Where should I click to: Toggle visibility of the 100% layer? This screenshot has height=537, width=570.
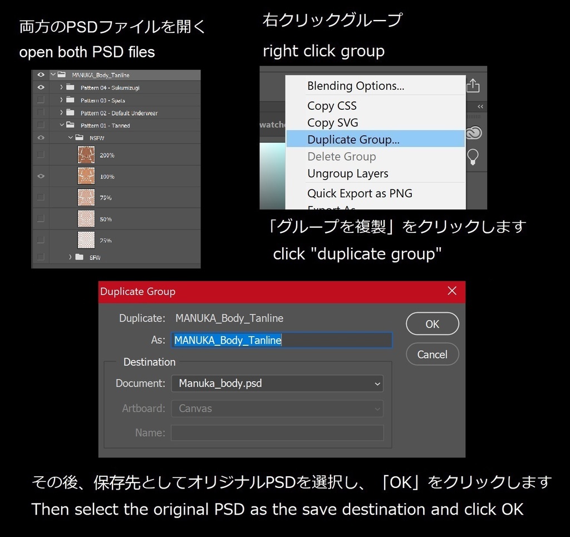pos(40,176)
